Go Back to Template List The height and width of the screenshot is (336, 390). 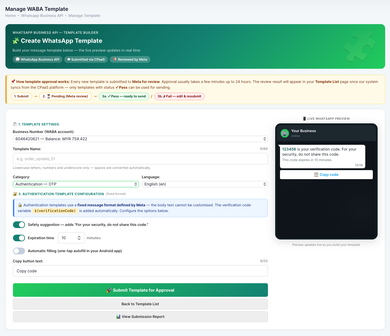click(140, 304)
